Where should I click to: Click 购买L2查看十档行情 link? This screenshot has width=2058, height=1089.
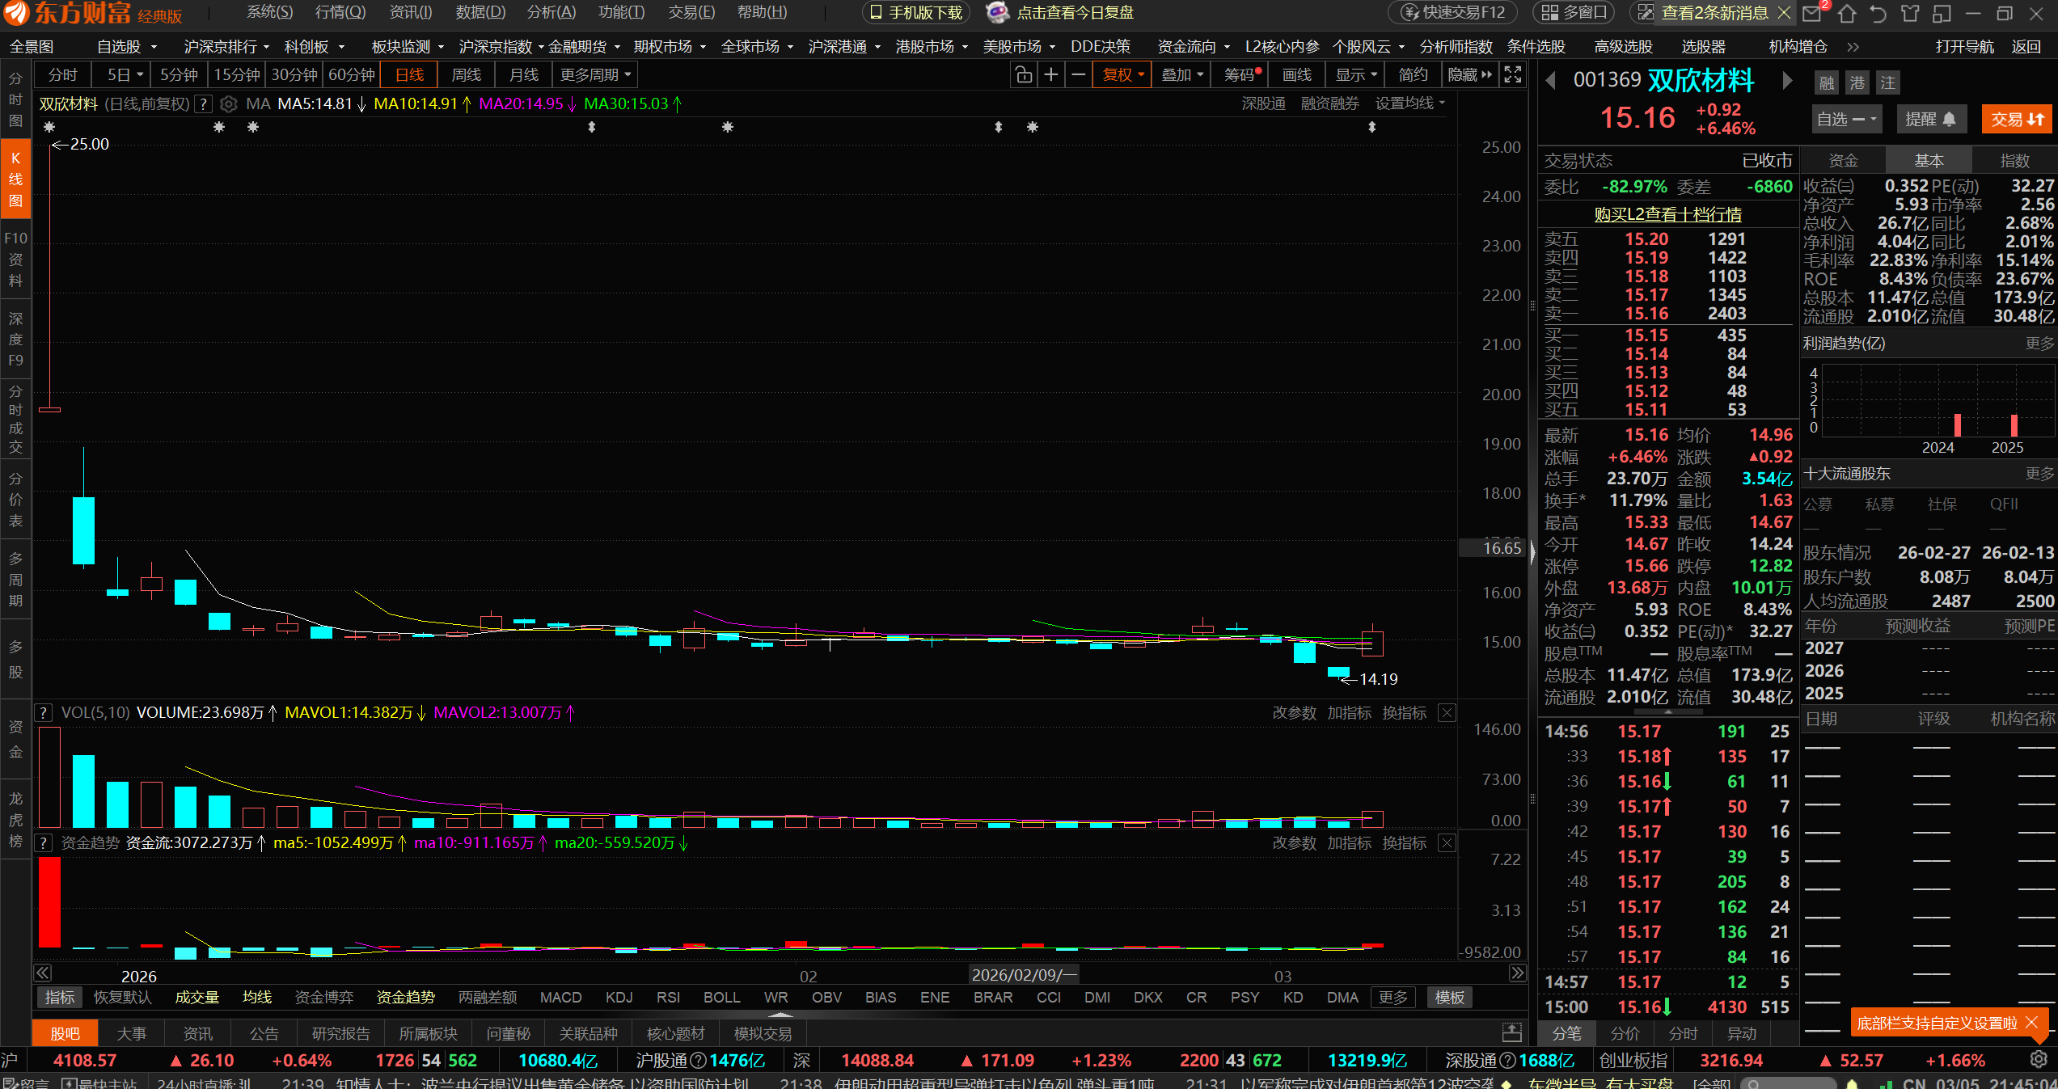pyautogui.click(x=1667, y=214)
